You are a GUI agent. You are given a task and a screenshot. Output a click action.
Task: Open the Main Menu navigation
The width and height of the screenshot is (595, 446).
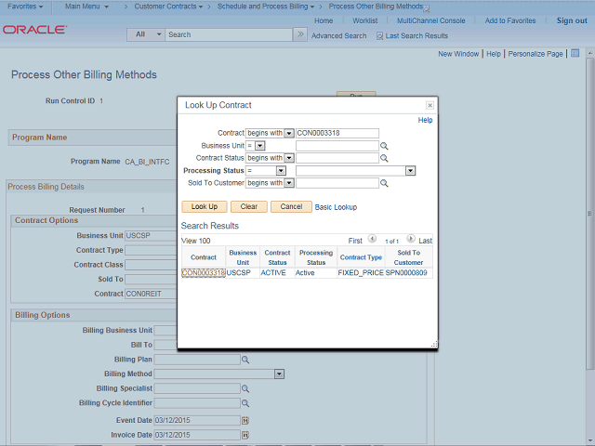[86, 7]
